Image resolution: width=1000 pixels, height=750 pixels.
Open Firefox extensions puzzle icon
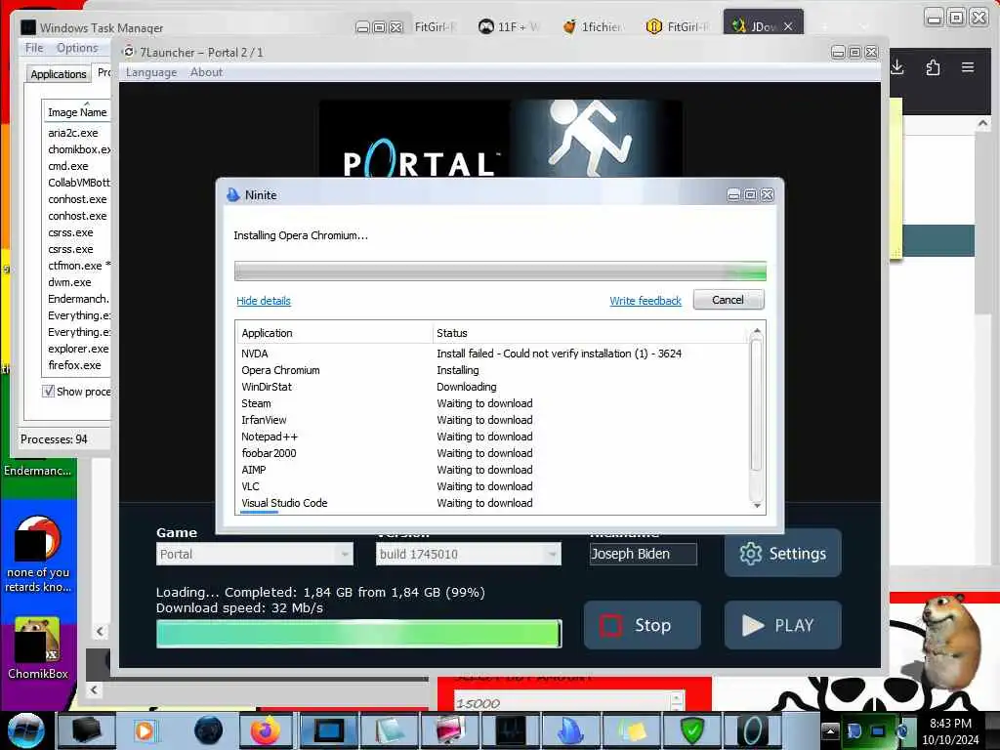coord(933,67)
